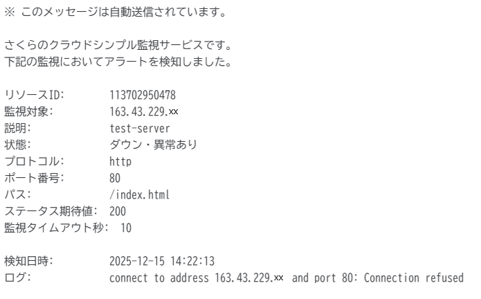Click the test-server description value

(x=140, y=128)
